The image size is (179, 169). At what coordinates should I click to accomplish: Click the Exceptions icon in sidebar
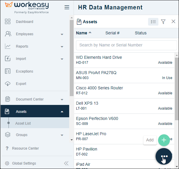pos(8,71)
